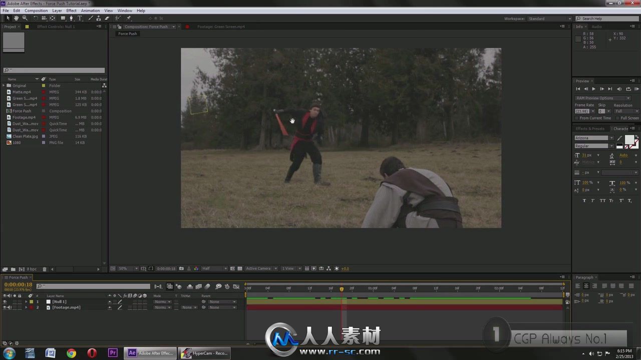Select the Hand tool in toolbar
The height and width of the screenshot is (360, 641).
click(x=16, y=18)
